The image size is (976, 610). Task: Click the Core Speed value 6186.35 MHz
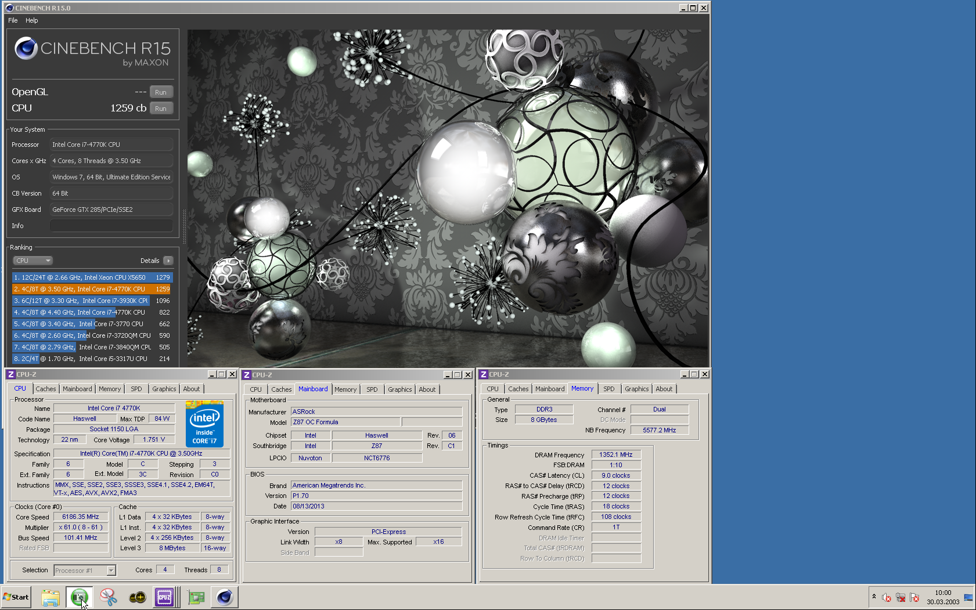[81, 517]
